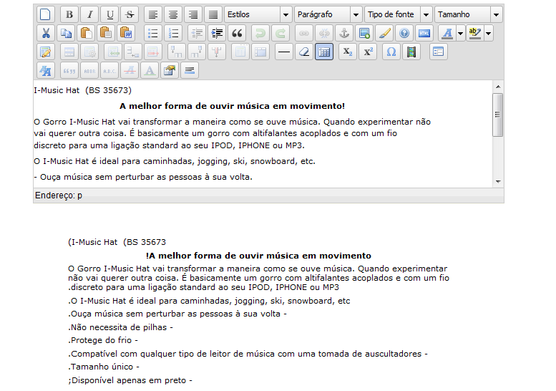
Task: Click Insert column after icon
Action: (x=197, y=52)
